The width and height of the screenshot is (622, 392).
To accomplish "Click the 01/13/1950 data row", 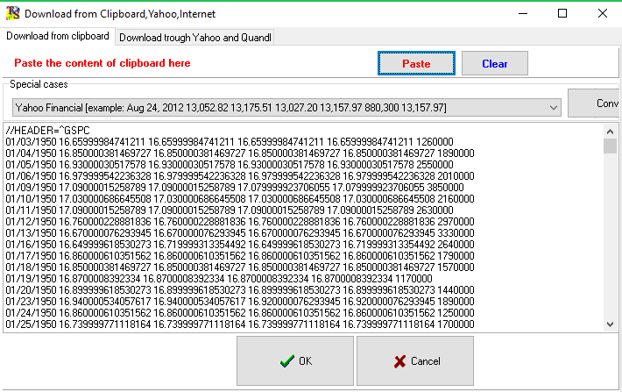I will tap(228, 232).
